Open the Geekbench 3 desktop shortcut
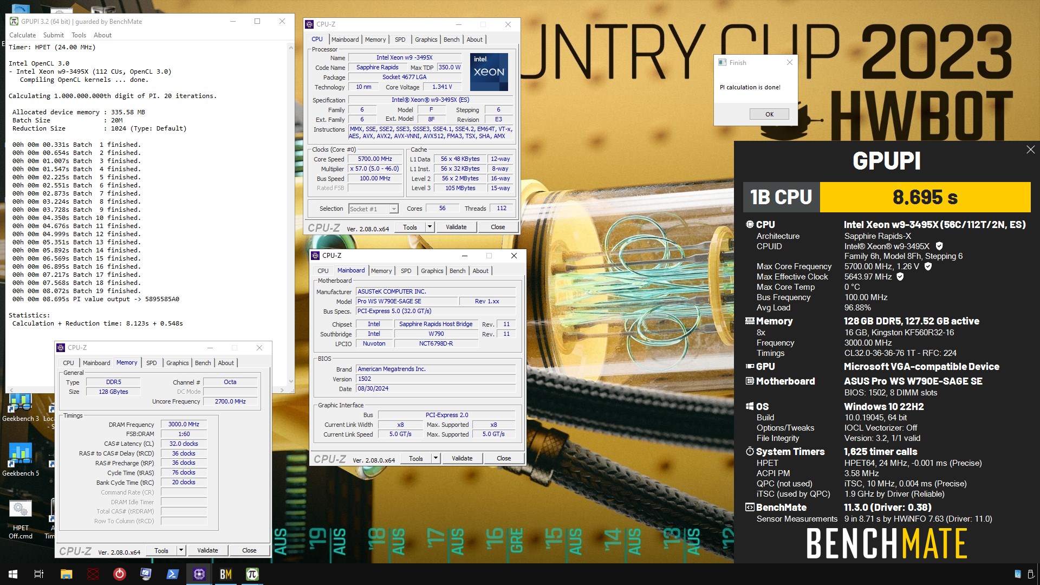The image size is (1040, 585). tap(21, 407)
